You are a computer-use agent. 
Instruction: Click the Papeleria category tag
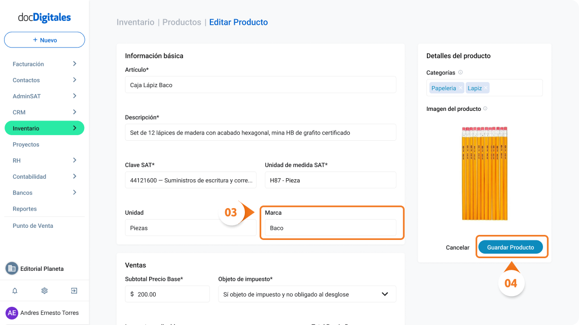pyautogui.click(x=447, y=88)
